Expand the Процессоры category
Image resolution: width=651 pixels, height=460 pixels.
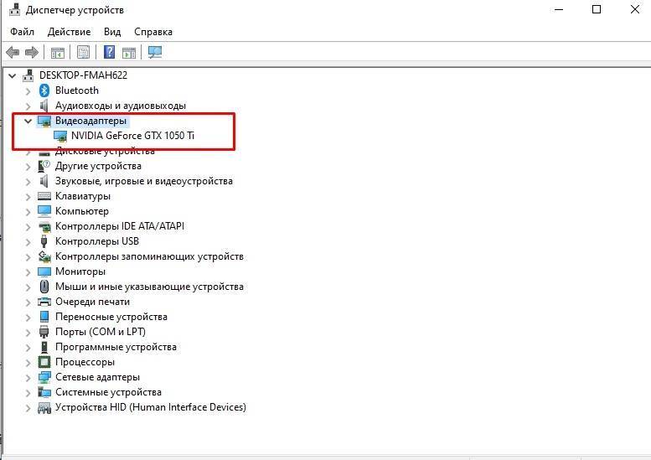[28, 363]
